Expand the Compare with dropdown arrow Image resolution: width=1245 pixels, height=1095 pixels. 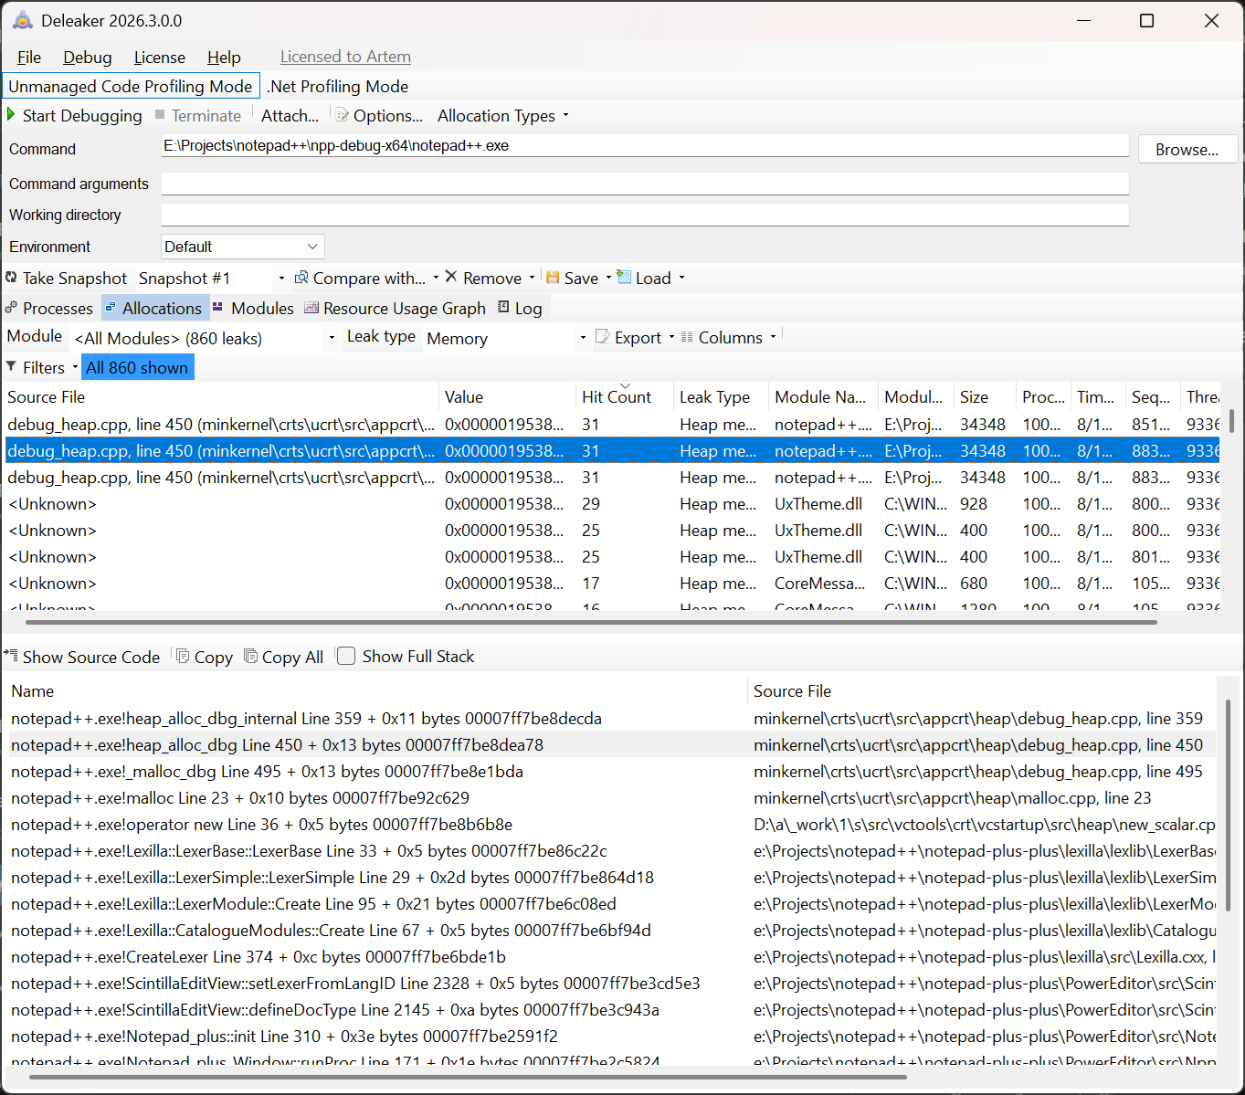point(436,278)
